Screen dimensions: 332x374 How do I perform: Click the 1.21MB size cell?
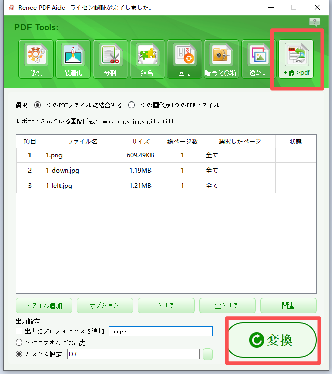[140, 186]
